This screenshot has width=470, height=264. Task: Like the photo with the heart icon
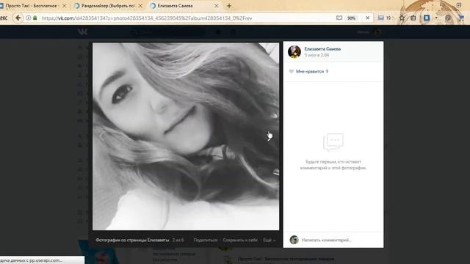[291, 71]
